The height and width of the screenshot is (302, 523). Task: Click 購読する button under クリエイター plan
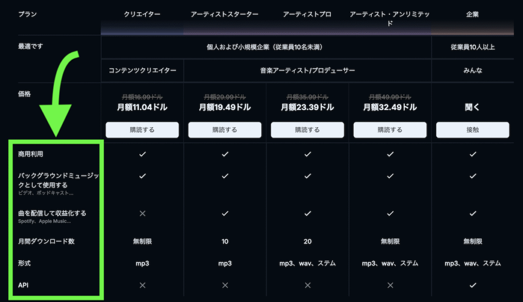pyautogui.click(x=142, y=130)
